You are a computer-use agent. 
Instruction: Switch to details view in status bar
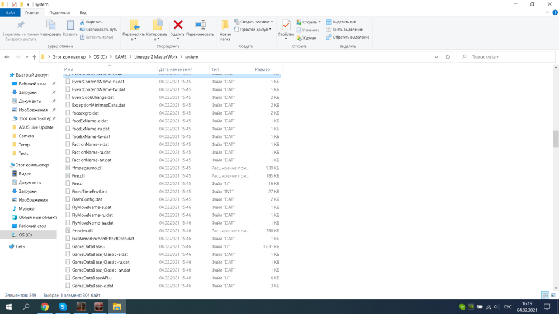coord(544,295)
